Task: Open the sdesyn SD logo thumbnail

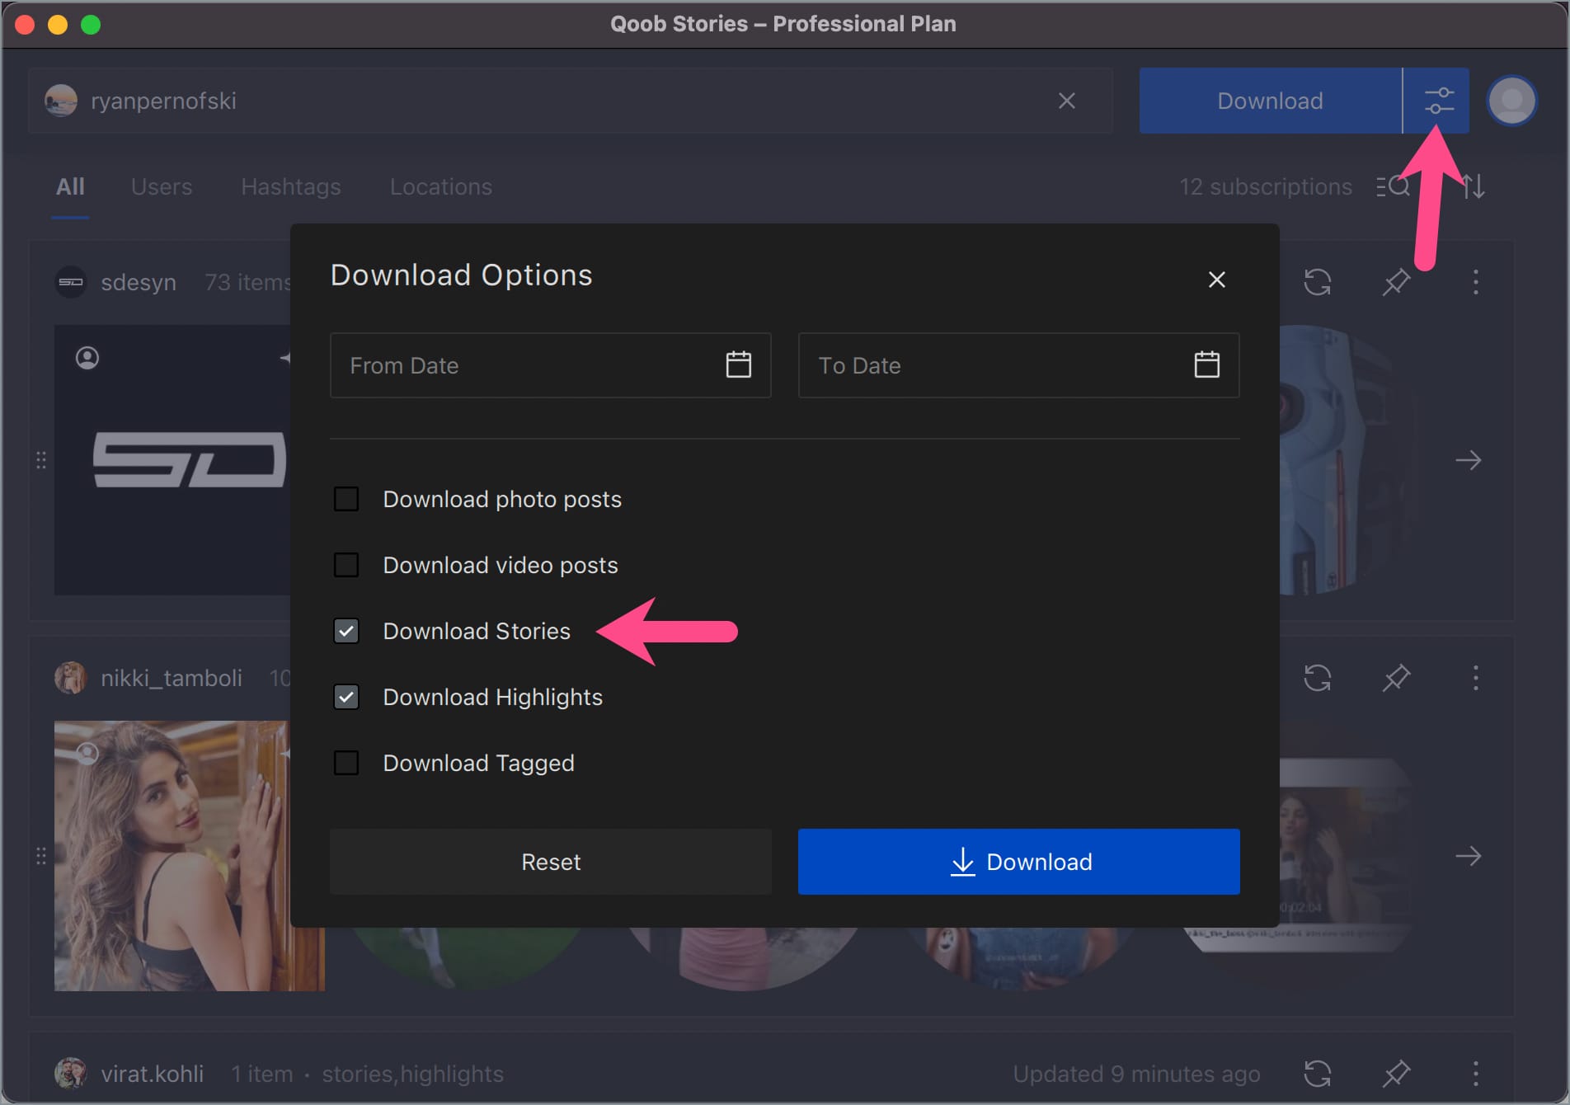Action: point(172,460)
